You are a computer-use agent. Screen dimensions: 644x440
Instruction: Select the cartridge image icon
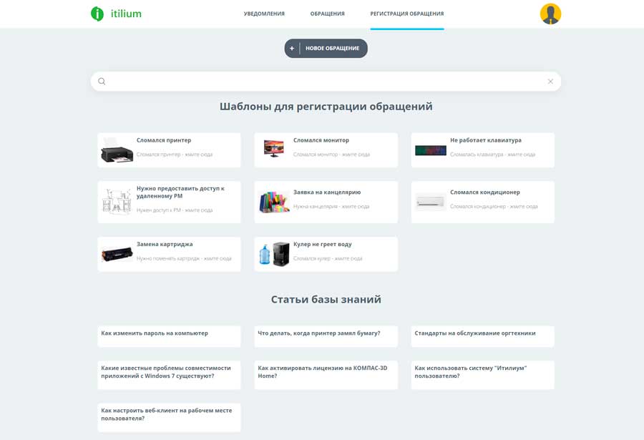coord(117,254)
